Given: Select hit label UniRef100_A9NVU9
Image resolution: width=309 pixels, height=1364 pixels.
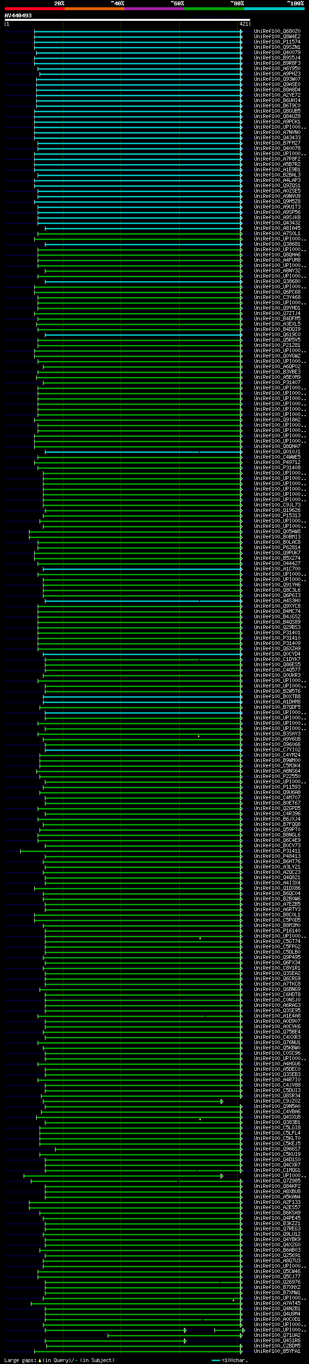Looking at the screenshot, I should (x=277, y=196).
